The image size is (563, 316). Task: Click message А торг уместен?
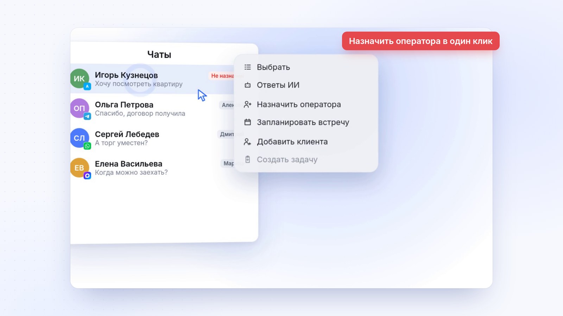121,143
